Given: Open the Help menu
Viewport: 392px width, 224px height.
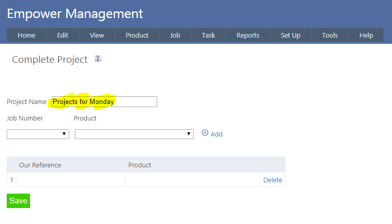Looking at the screenshot, I should 366,35.
